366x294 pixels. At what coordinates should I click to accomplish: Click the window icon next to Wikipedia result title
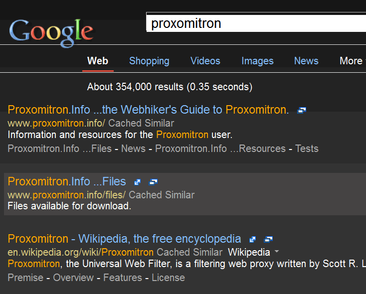point(268,239)
